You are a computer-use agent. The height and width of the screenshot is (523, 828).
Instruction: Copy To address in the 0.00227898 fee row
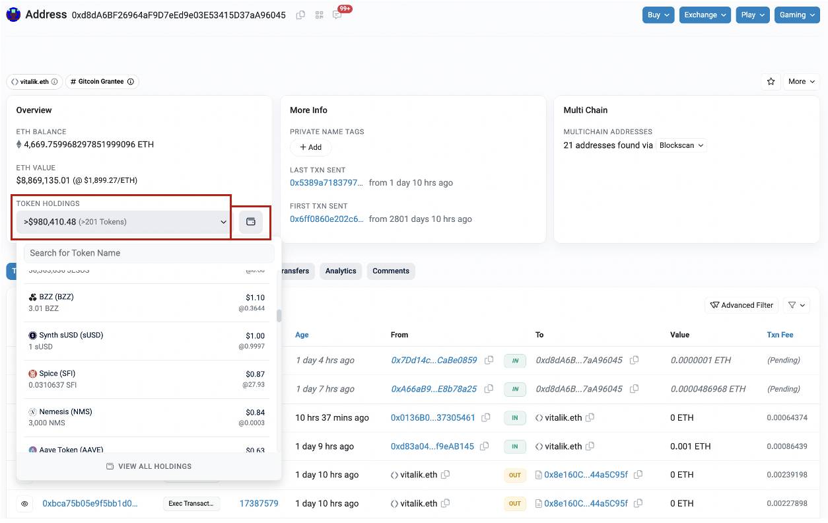[x=638, y=503]
